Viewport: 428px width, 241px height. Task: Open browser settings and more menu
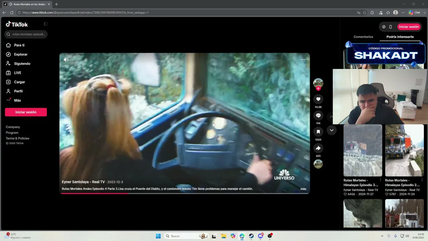point(403,13)
